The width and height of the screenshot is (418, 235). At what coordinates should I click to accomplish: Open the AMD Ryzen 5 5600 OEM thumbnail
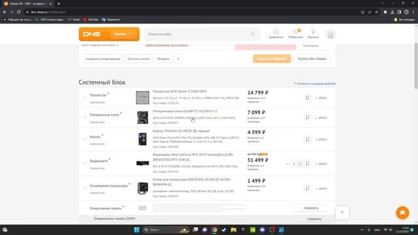pos(142,97)
